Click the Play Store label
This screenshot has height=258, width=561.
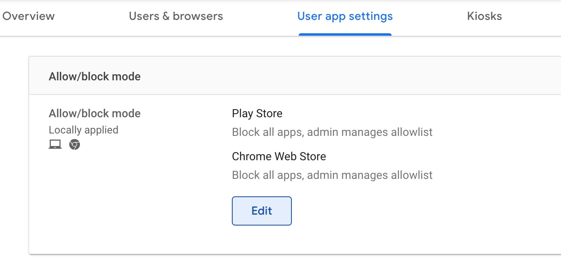pos(257,113)
